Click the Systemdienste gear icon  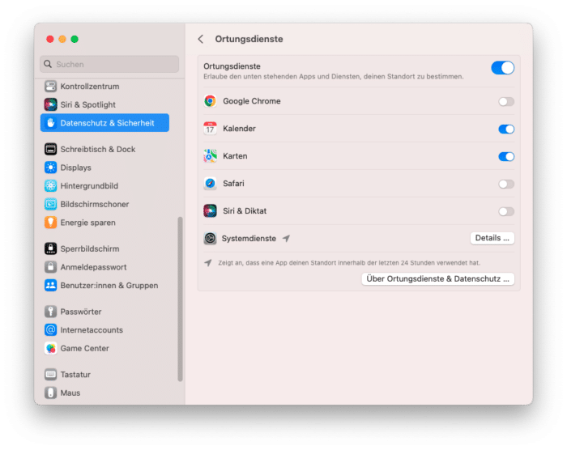click(x=210, y=238)
